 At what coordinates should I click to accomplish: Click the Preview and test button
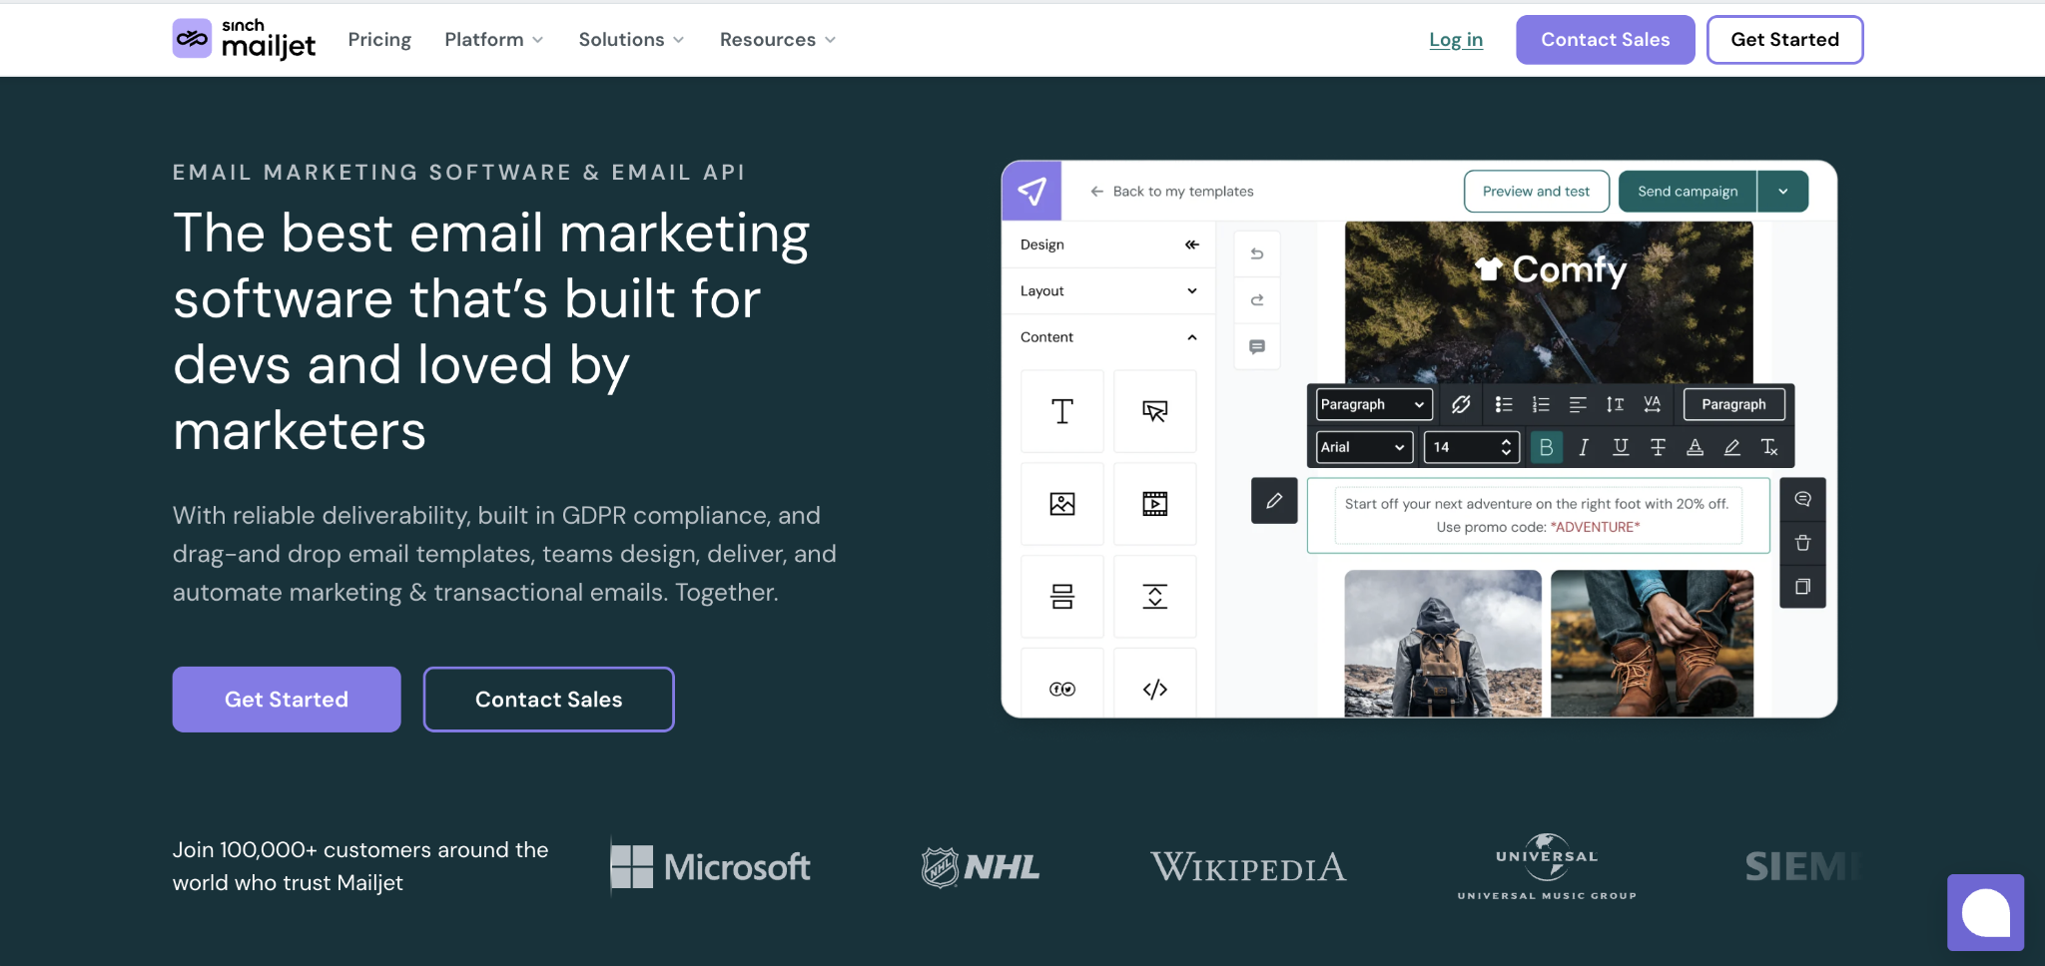point(1535,191)
